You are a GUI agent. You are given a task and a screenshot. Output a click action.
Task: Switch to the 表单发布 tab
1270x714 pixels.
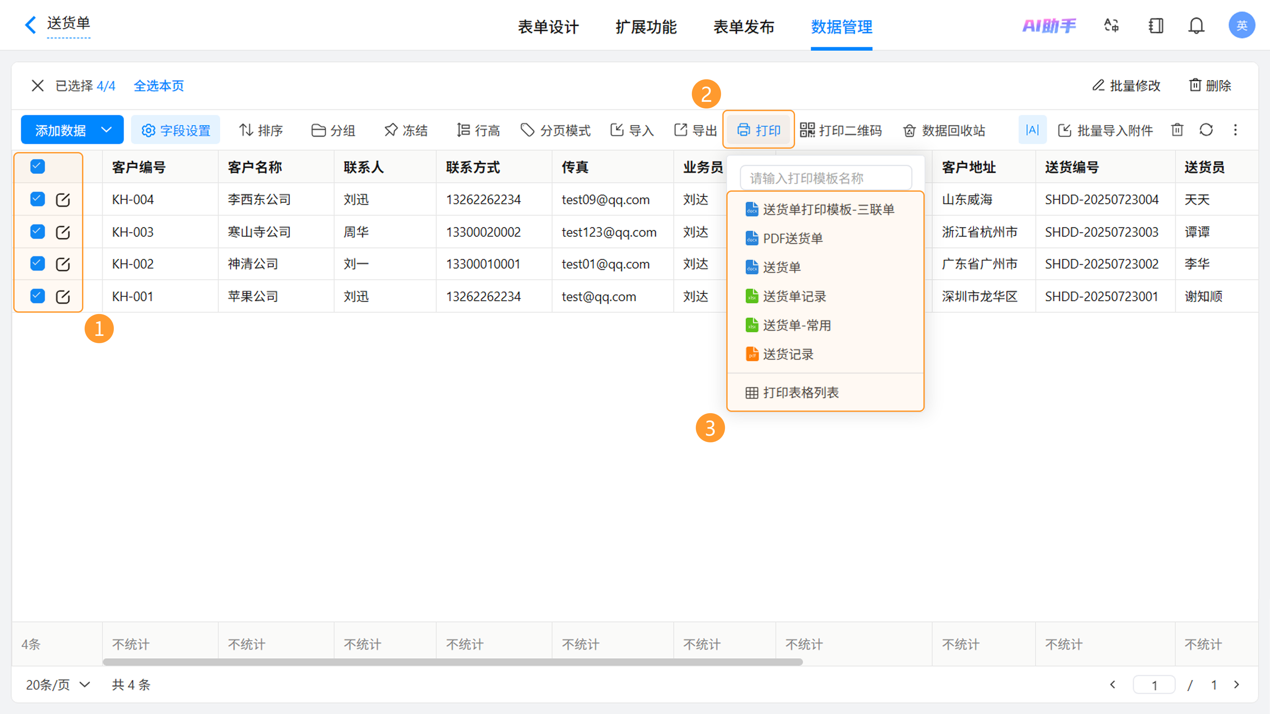tap(743, 26)
